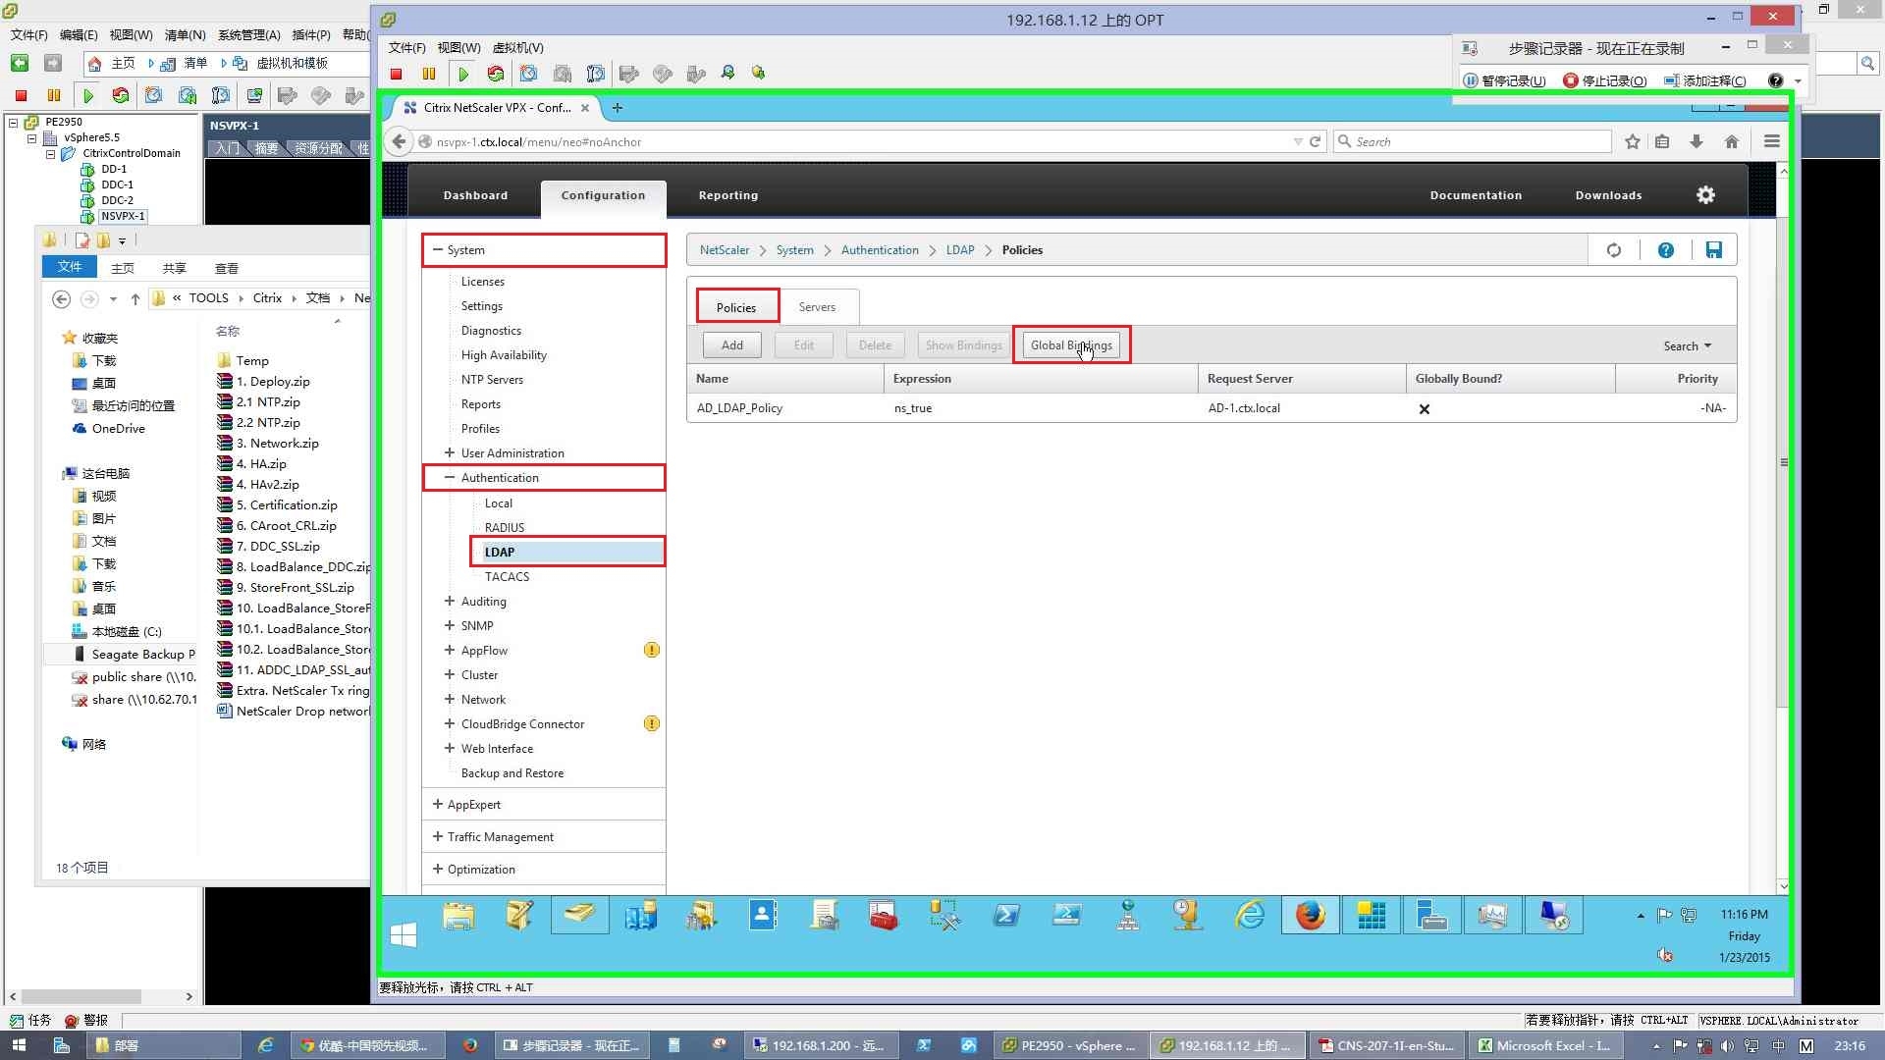Switch to the Dashboard tab
Screen dimensions: 1885x1060
coord(475,195)
